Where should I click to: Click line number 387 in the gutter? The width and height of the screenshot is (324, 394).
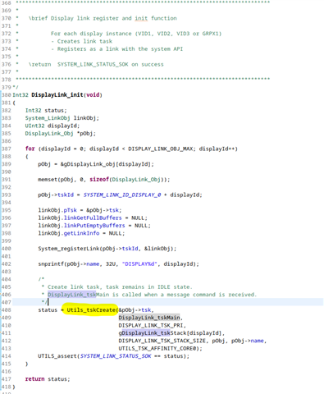tap(7, 149)
